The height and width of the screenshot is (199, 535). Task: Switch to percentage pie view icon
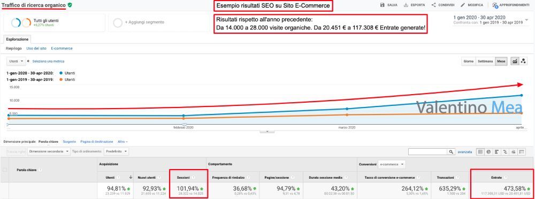click(488, 151)
